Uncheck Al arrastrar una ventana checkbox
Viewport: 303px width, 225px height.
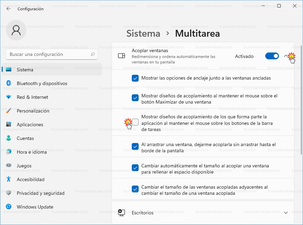tap(135, 146)
